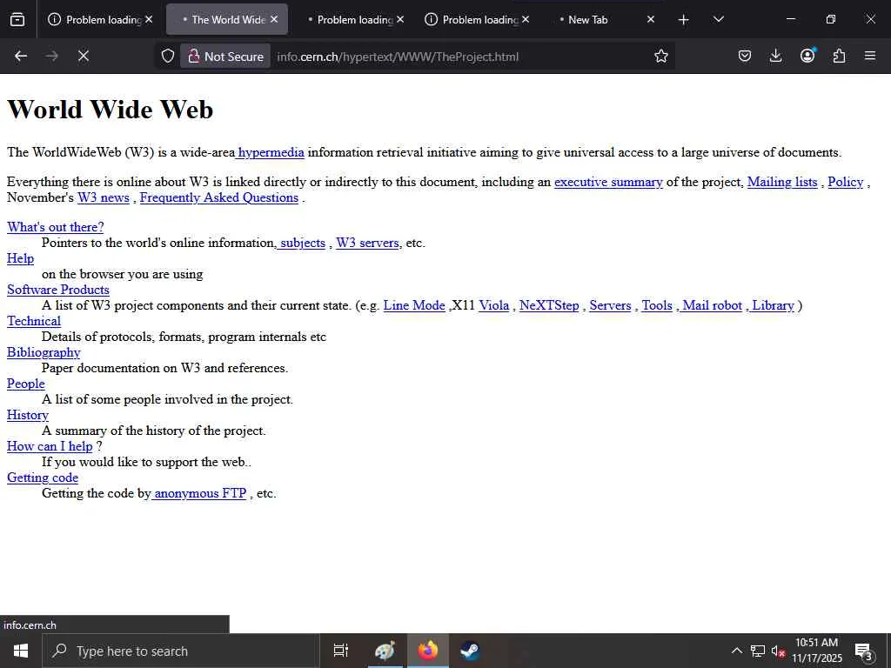Viewport: 891px width, 668px height.
Task: Follow the What's out there? link
Action: point(55,227)
